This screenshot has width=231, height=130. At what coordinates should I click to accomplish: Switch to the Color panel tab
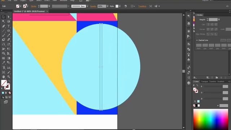pyautogui.click(x=196, y=82)
